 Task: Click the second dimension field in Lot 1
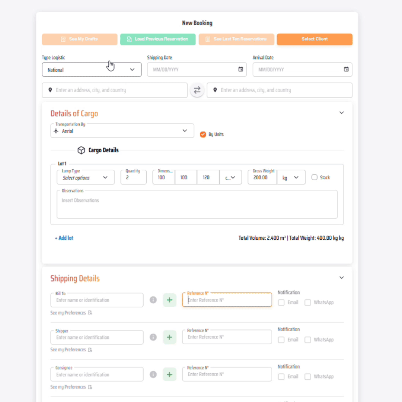click(186, 177)
